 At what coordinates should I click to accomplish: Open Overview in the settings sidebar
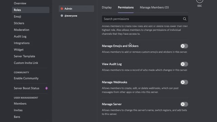pos(31,3)
